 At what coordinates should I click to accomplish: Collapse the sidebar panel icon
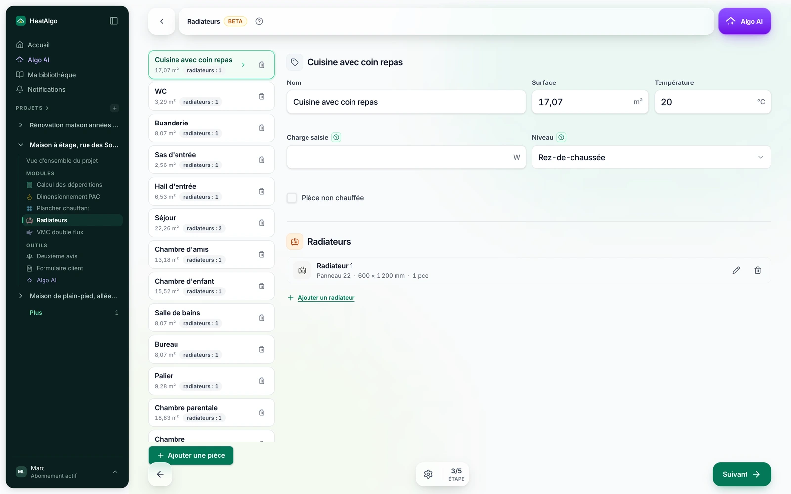tap(114, 21)
